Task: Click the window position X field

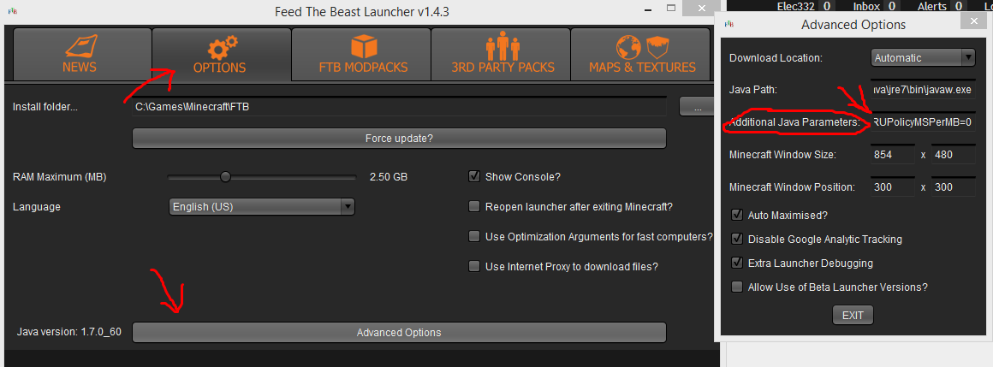Action: click(x=892, y=187)
